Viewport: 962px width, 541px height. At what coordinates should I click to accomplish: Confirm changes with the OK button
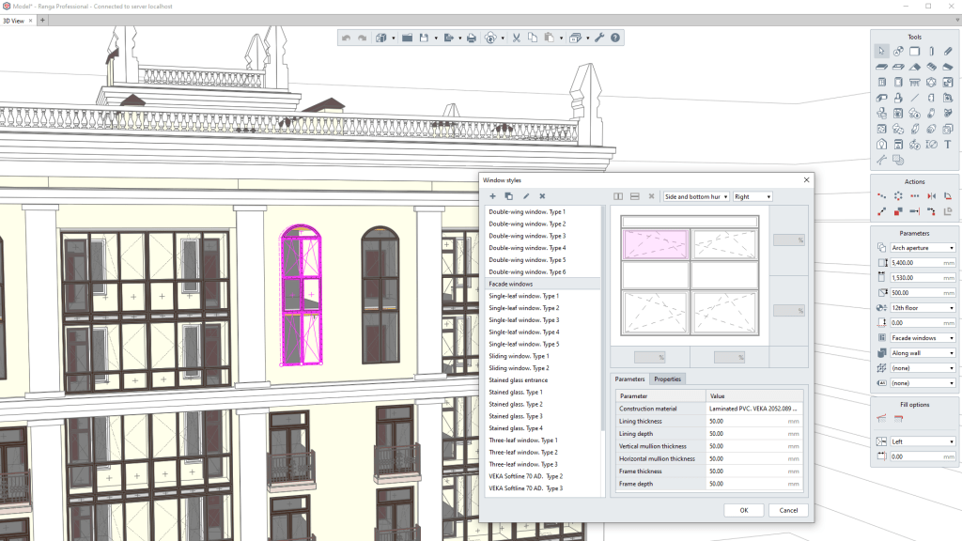[x=743, y=510]
